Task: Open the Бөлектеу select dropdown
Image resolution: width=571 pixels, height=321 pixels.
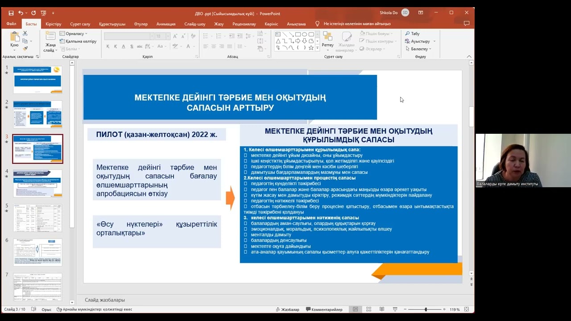Action: pos(418,49)
